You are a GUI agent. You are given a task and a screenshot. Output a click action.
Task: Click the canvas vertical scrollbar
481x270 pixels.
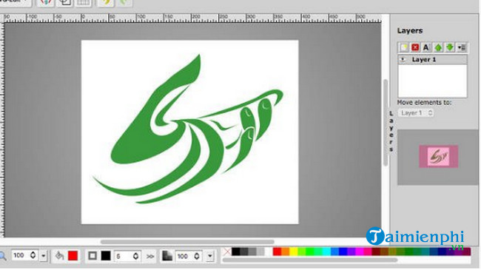pyautogui.click(x=386, y=123)
